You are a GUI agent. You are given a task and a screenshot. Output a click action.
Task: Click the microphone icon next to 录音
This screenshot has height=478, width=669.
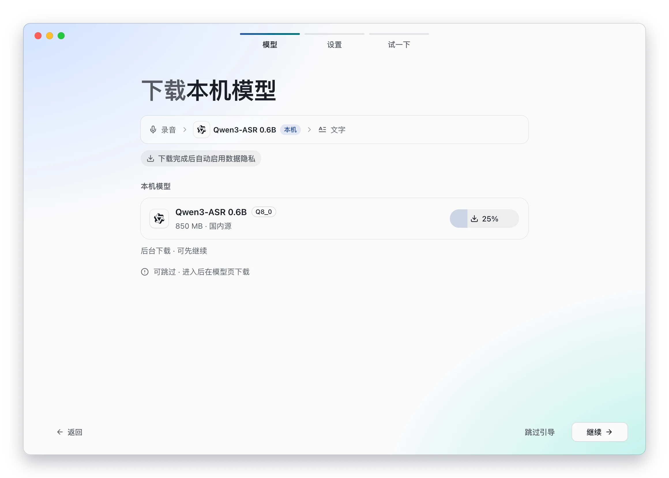point(153,130)
